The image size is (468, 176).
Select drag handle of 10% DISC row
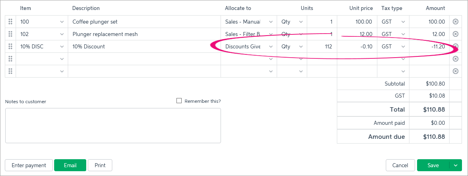pos(10,46)
